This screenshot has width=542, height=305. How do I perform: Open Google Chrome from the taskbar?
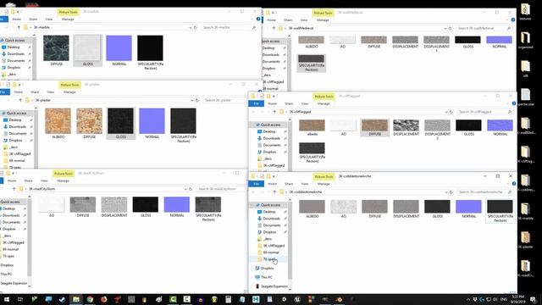tap(90, 299)
